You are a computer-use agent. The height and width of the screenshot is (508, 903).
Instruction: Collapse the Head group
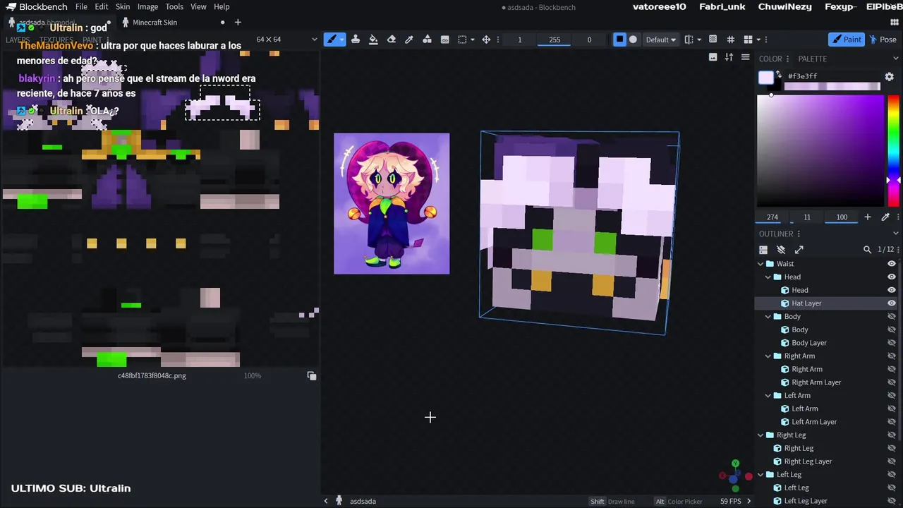pos(768,277)
